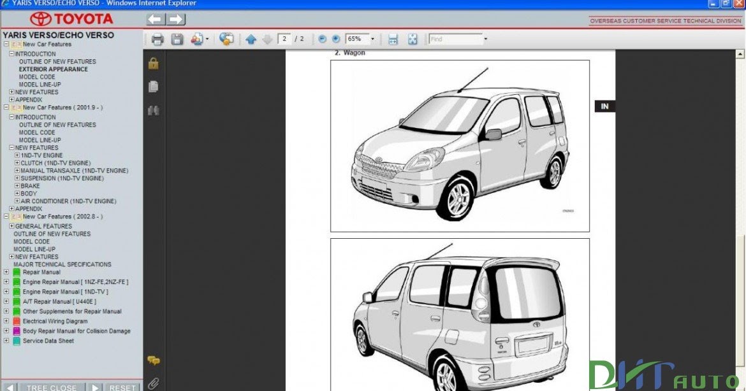Click the Toyota logo
Viewport: 746px width, 391px height.
point(71,19)
